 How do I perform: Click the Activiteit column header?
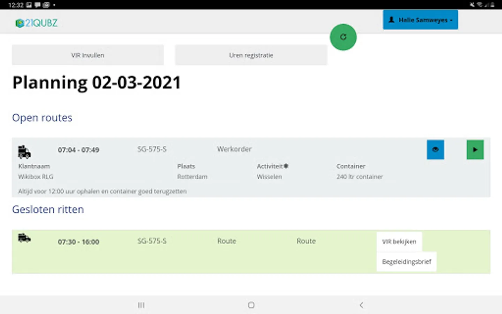pos(270,166)
